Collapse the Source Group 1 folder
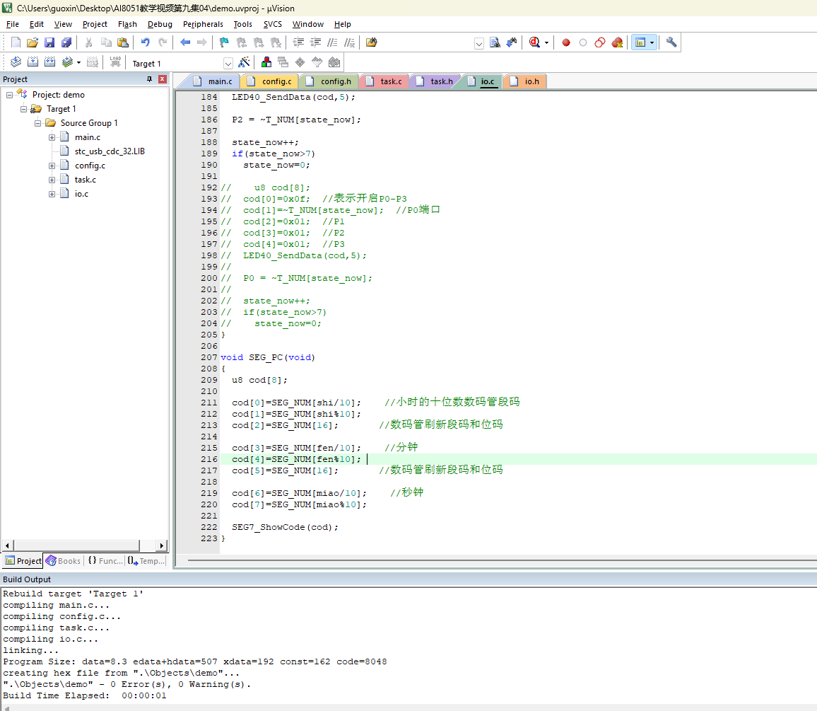817x711 pixels. tap(37, 124)
